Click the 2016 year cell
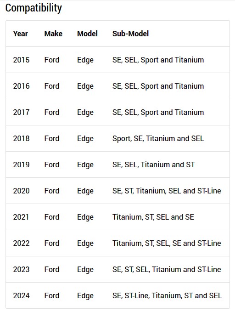Screen dimensions: 235x312 point(21,86)
